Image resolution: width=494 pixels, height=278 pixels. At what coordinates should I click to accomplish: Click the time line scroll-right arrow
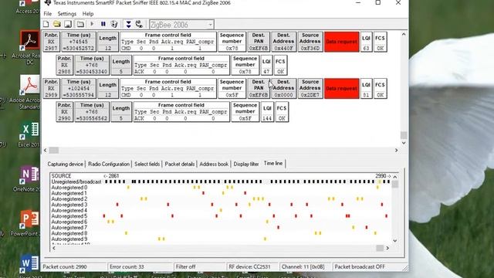[387, 248]
